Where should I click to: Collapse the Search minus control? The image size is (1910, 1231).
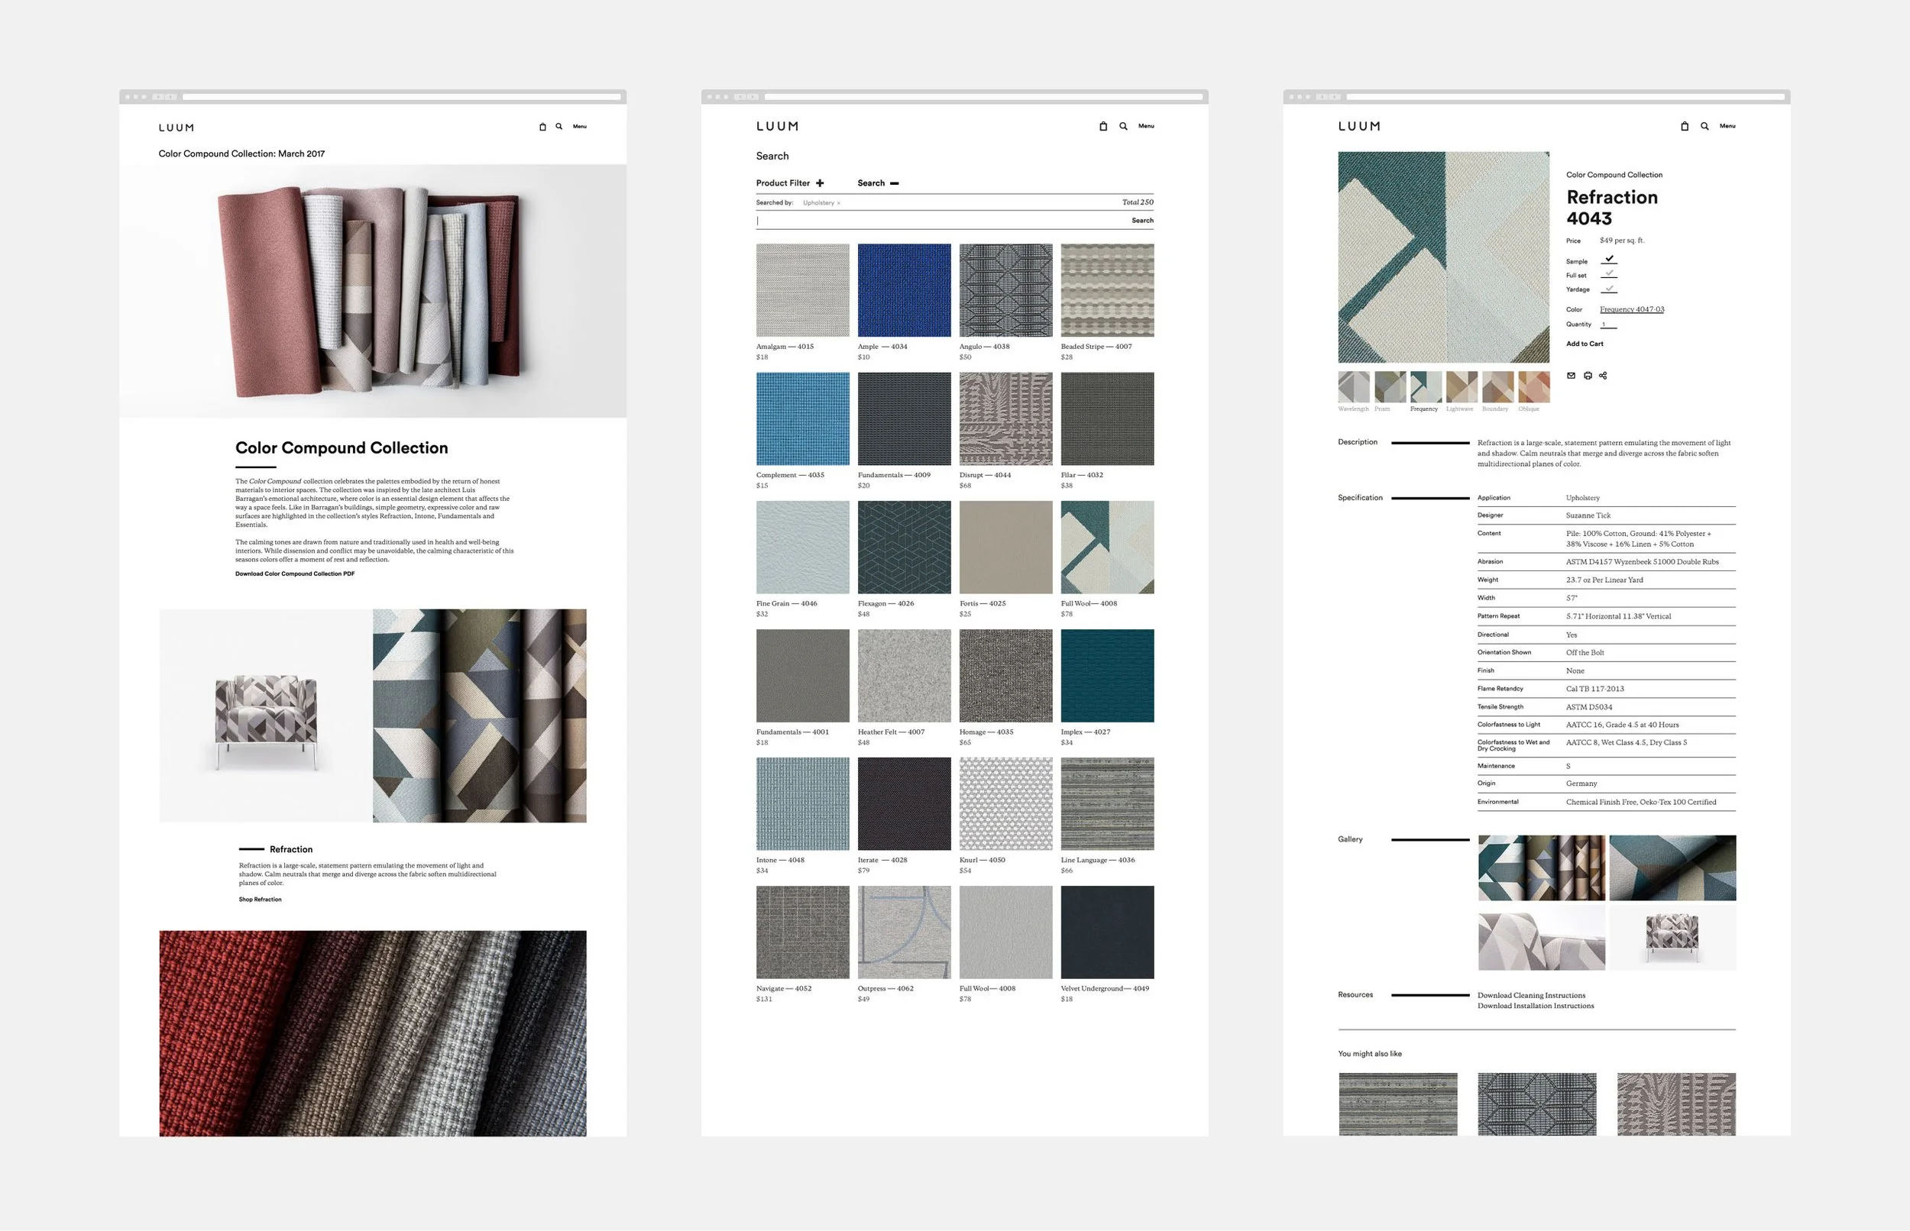click(894, 184)
